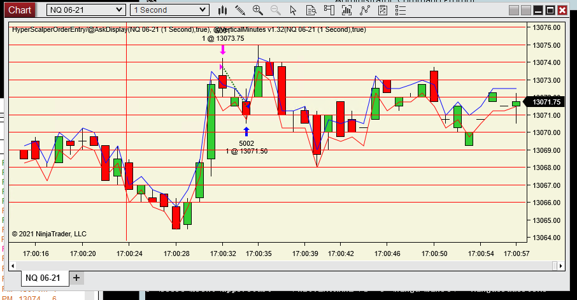This screenshot has width=577, height=300.
Task: Click the 13067.00 price axis label
Action: coord(546,185)
